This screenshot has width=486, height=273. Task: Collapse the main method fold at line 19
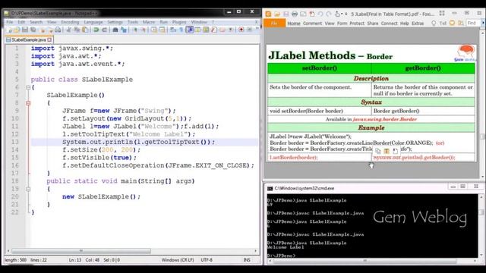point(28,189)
